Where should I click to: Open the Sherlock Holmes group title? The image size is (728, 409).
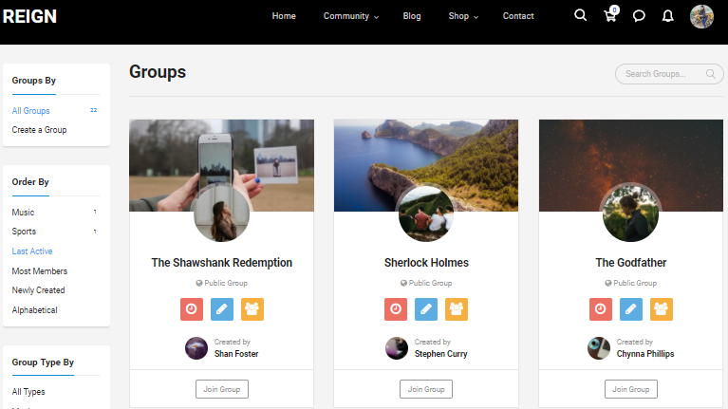(x=426, y=263)
